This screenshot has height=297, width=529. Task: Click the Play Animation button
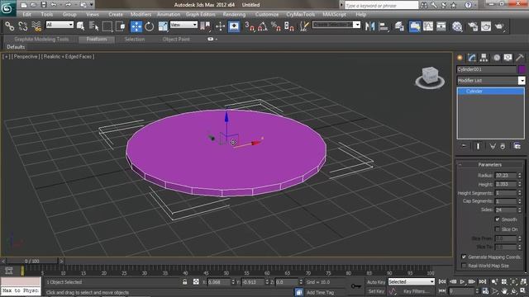[462, 281]
